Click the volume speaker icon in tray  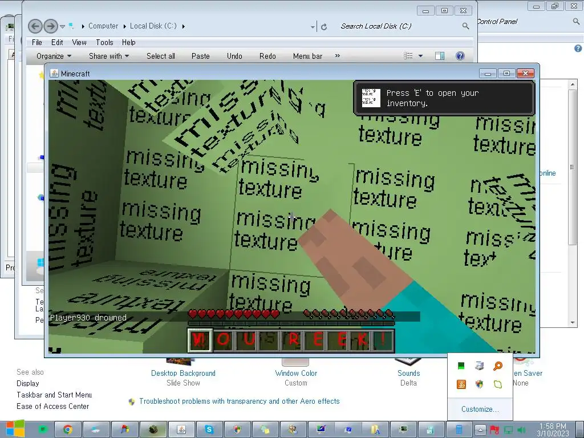[x=521, y=430]
